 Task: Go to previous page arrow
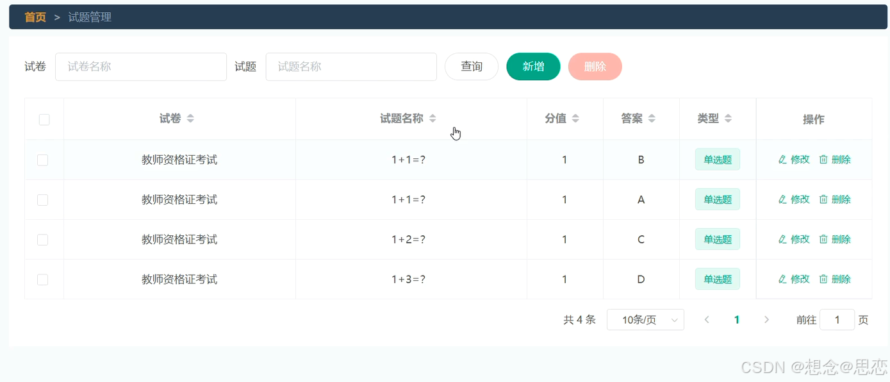point(707,320)
